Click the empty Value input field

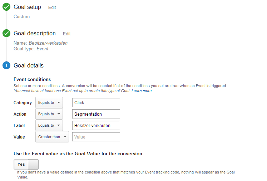96,137
